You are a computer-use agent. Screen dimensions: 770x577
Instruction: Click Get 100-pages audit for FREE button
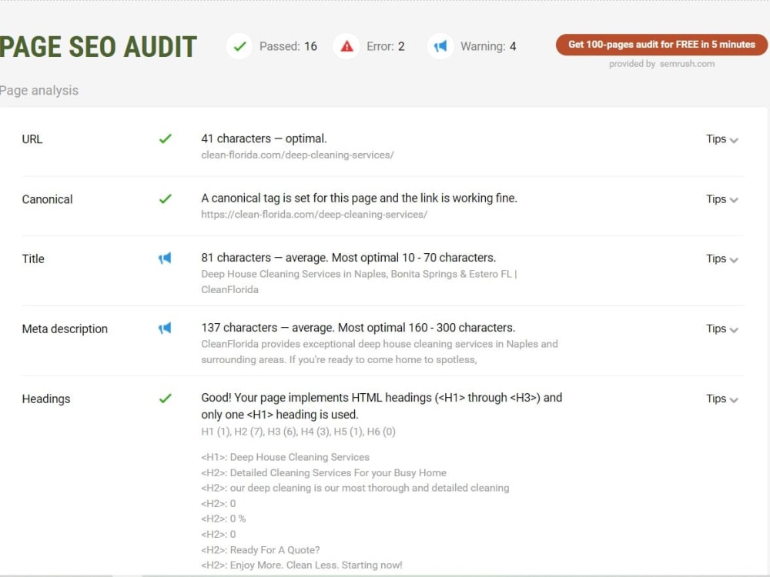(661, 45)
